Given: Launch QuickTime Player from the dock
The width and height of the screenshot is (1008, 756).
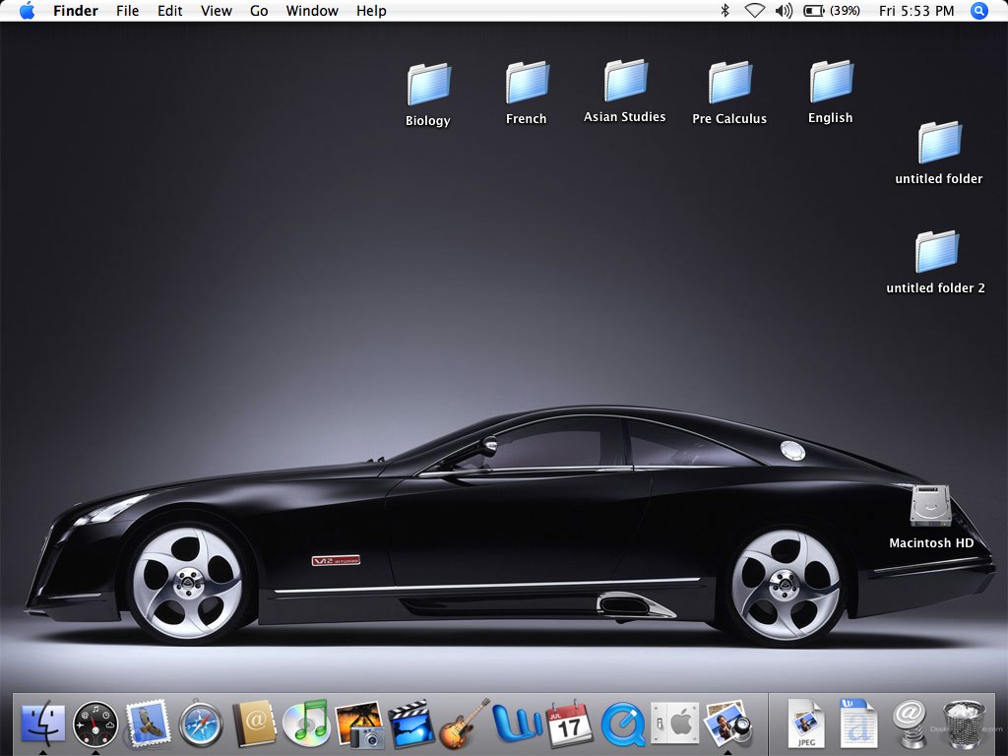Looking at the screenshot, I should 622,725.
